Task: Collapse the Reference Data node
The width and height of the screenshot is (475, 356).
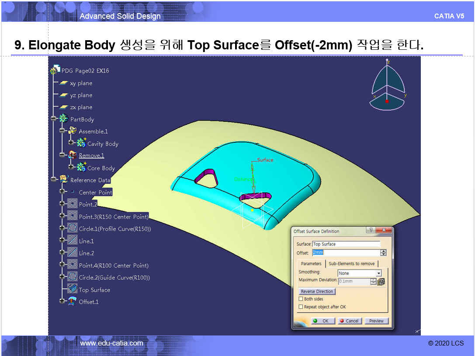Action: (54, 180)
